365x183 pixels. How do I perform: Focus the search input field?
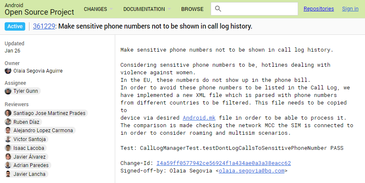[254, 9]
